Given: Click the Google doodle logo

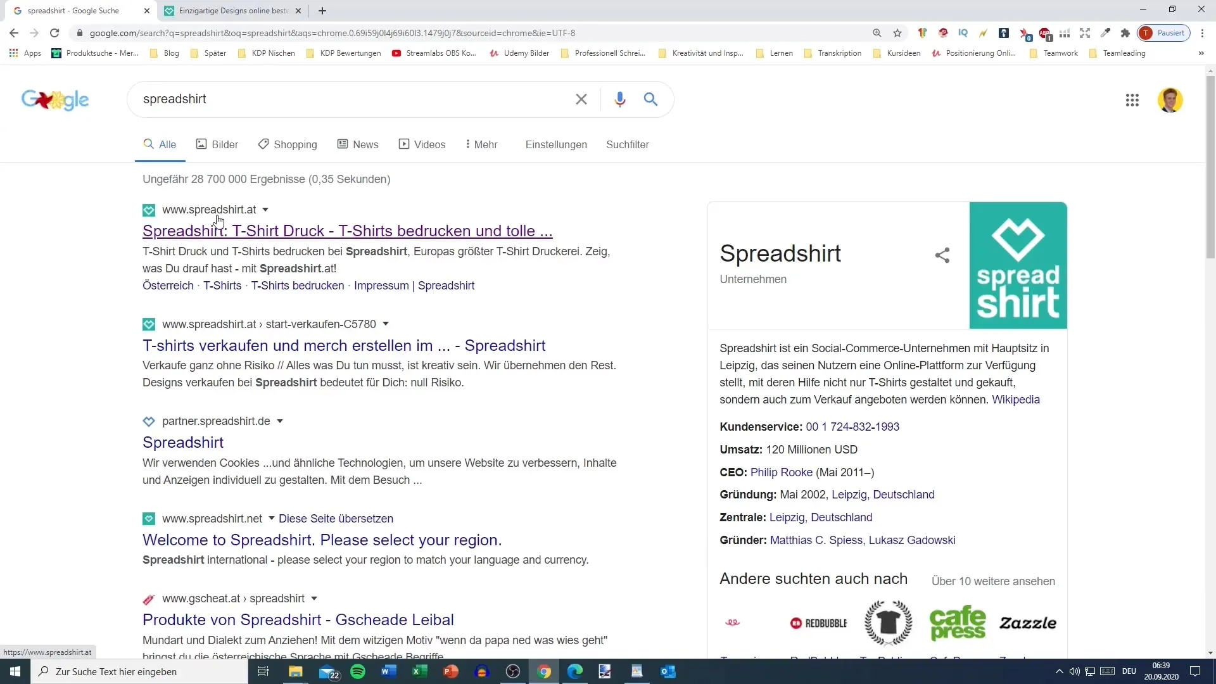Looking at the screenshot, I should click(x=55, y=99).
